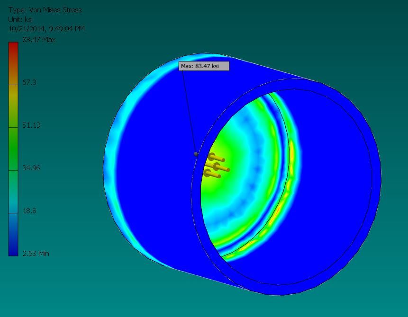This screenshot has width=408, height=317.
Task: Click the '2.63 Min' legend value
Action: 36,253
